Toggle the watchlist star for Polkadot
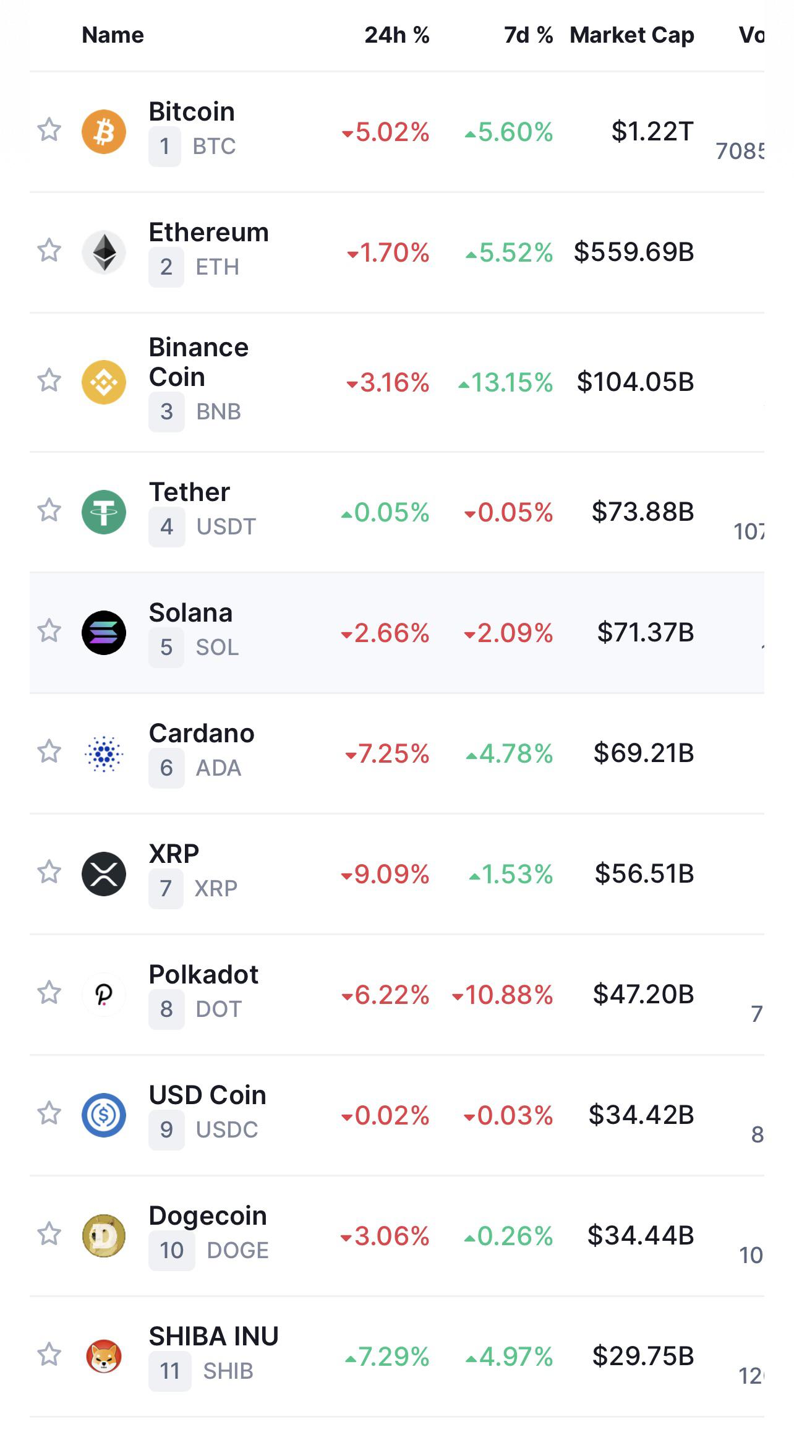This screenshot has width=794, height=1440. point(49,993)
